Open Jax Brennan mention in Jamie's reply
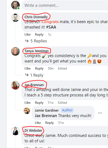Image resolution: width=108 pixels, height=148 pixels. click(x=46, y=116)
